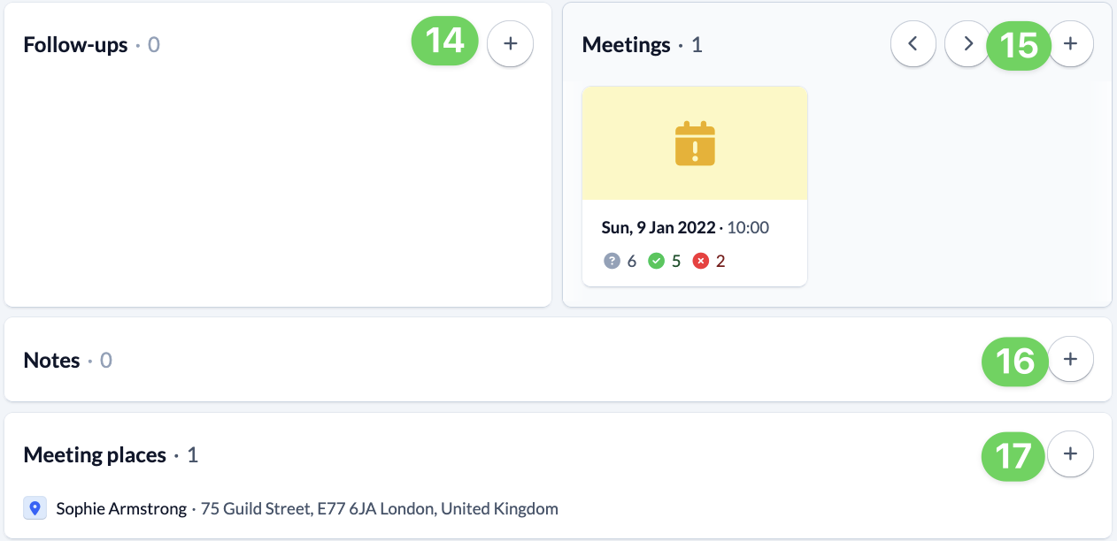The image size is (1117, 541).
Task: Click the green checkmark accepted icon
Action: (656, 261)
